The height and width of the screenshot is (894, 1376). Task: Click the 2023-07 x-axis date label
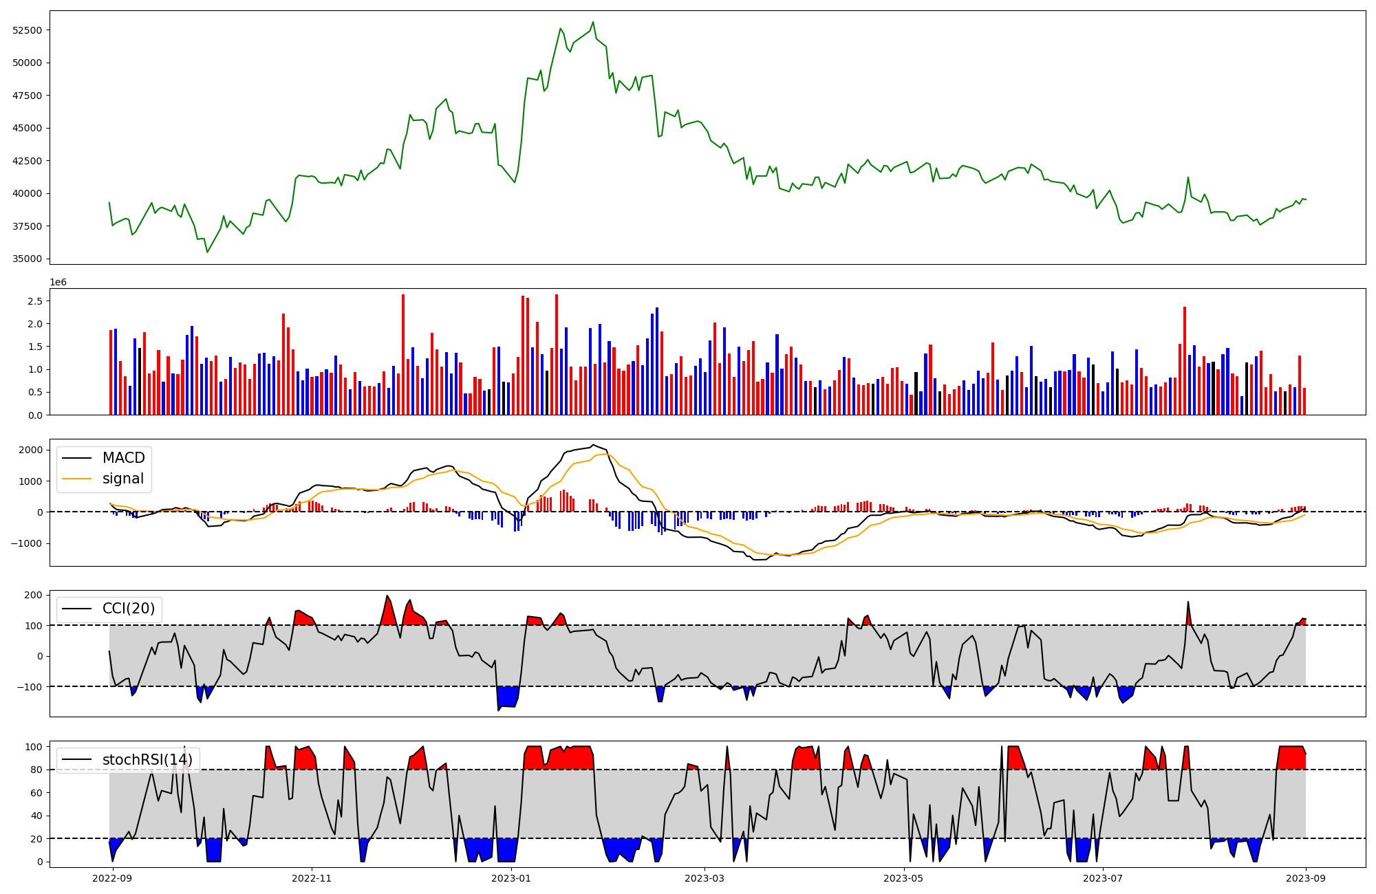click(x=1103, y=878)
